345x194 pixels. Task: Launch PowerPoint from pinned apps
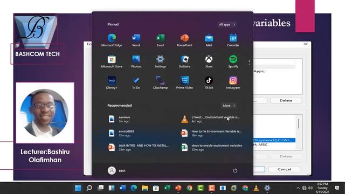184,40
